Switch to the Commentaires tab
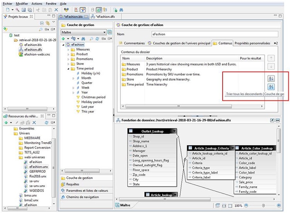290x213 pixels. (x=132, y=43)
